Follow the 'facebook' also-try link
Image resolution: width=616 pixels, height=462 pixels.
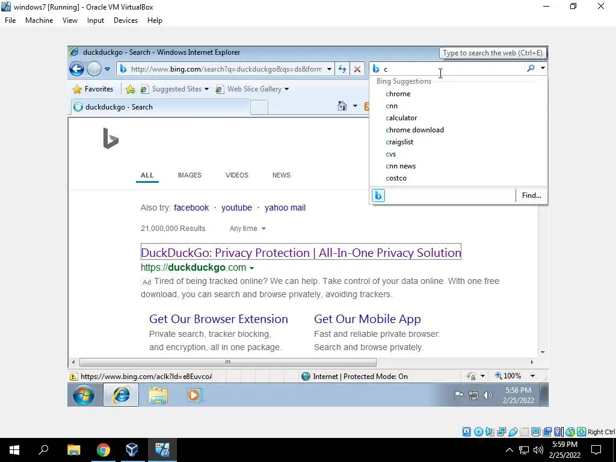(191, 208)
